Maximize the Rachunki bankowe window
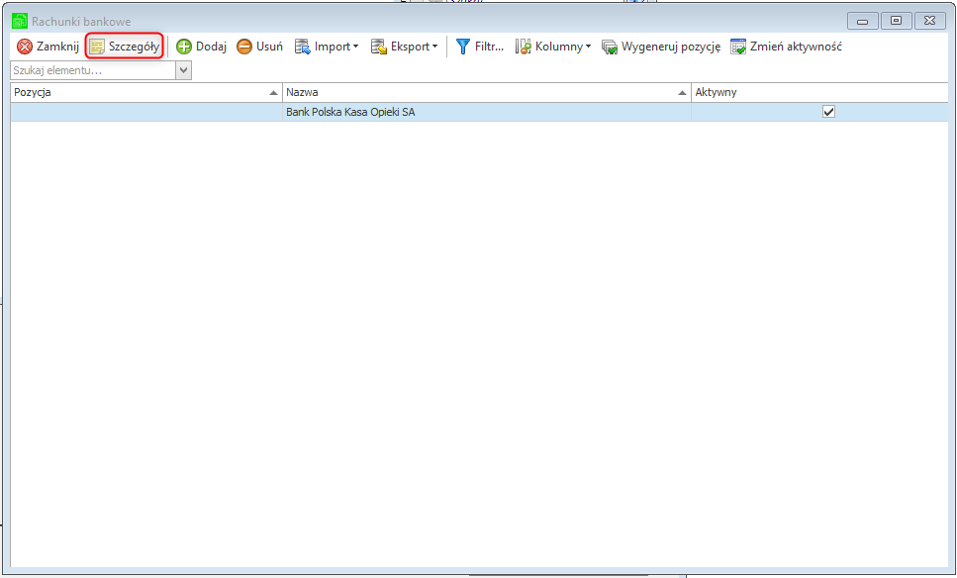957x578 pixels. [x=896, y=21]
